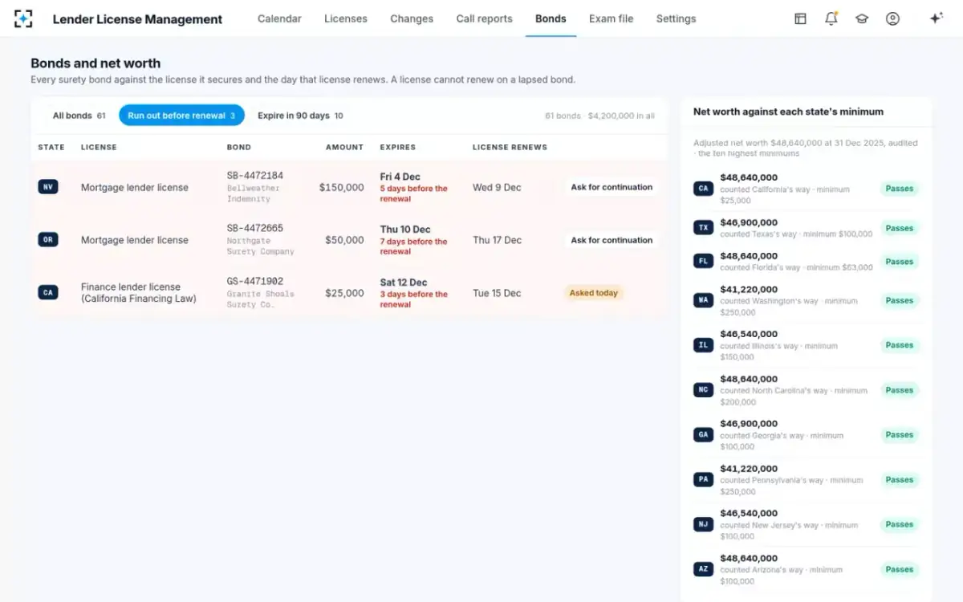The width and height of the screenshot is (963, 602).
Task: Open the Changes tab
Action: click(412, 18)
